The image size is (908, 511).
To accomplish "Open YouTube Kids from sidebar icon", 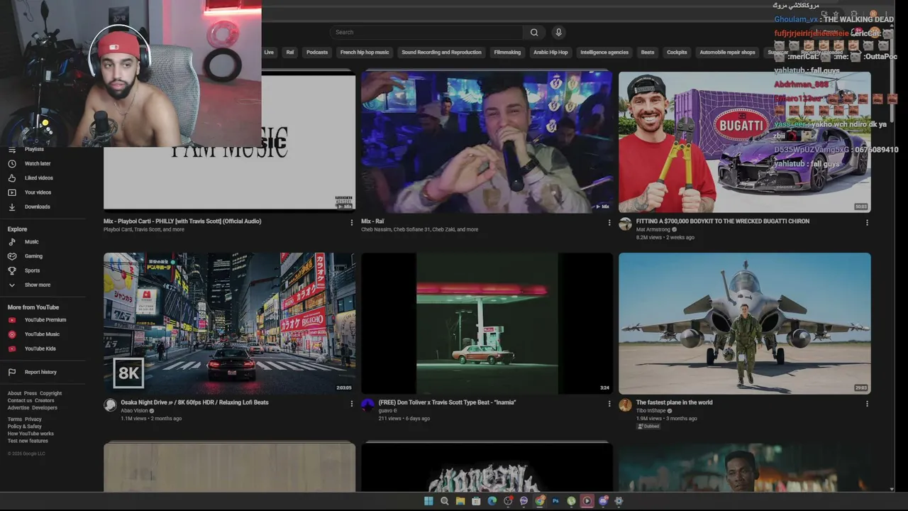I will point(12,348).
